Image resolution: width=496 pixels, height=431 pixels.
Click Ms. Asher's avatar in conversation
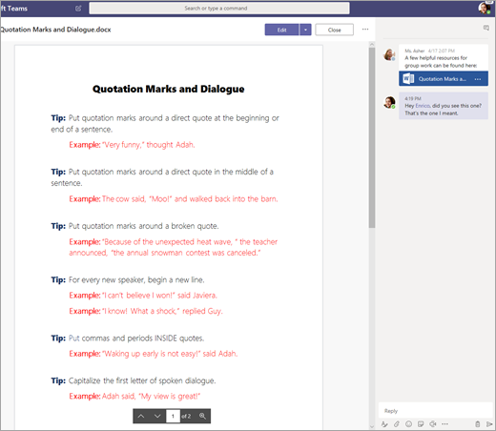(x=389, y=54)
